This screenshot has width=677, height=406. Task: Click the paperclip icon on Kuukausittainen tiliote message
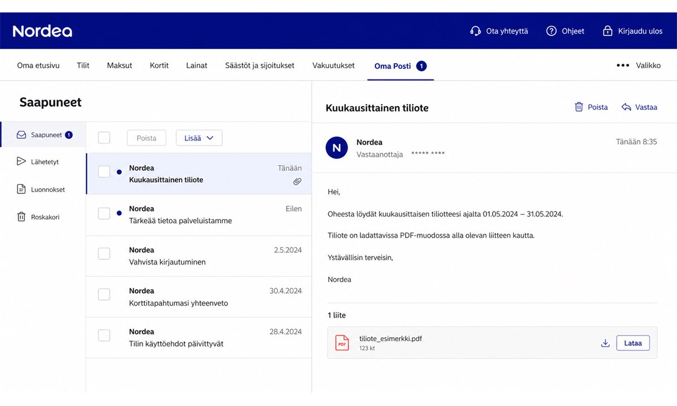pyautogui.click(x=297, y=182)
